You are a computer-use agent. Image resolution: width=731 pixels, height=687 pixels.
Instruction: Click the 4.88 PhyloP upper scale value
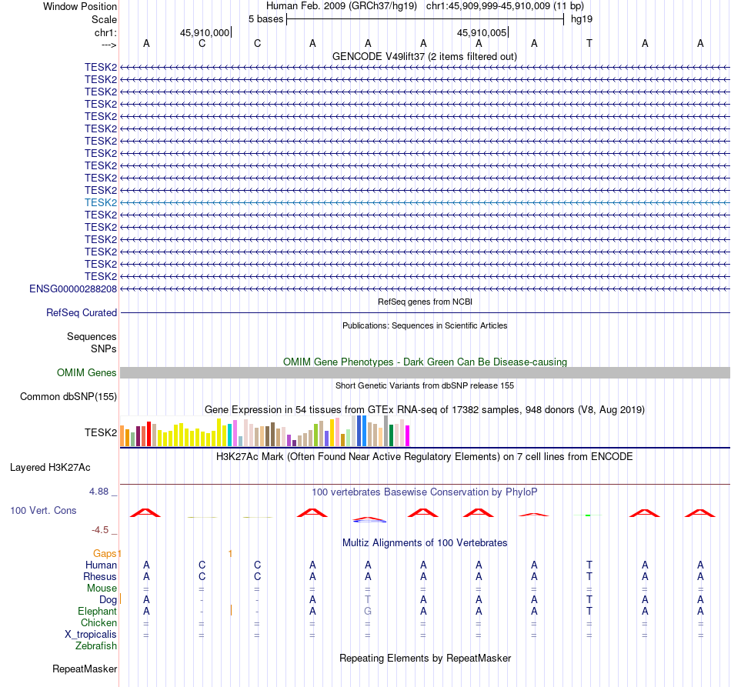(98, 492)
